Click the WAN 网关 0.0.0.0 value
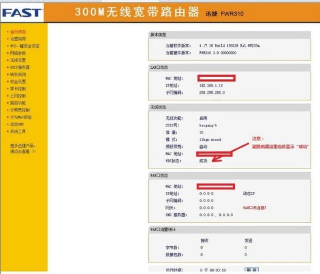The image size is (320, 274). 206,208
